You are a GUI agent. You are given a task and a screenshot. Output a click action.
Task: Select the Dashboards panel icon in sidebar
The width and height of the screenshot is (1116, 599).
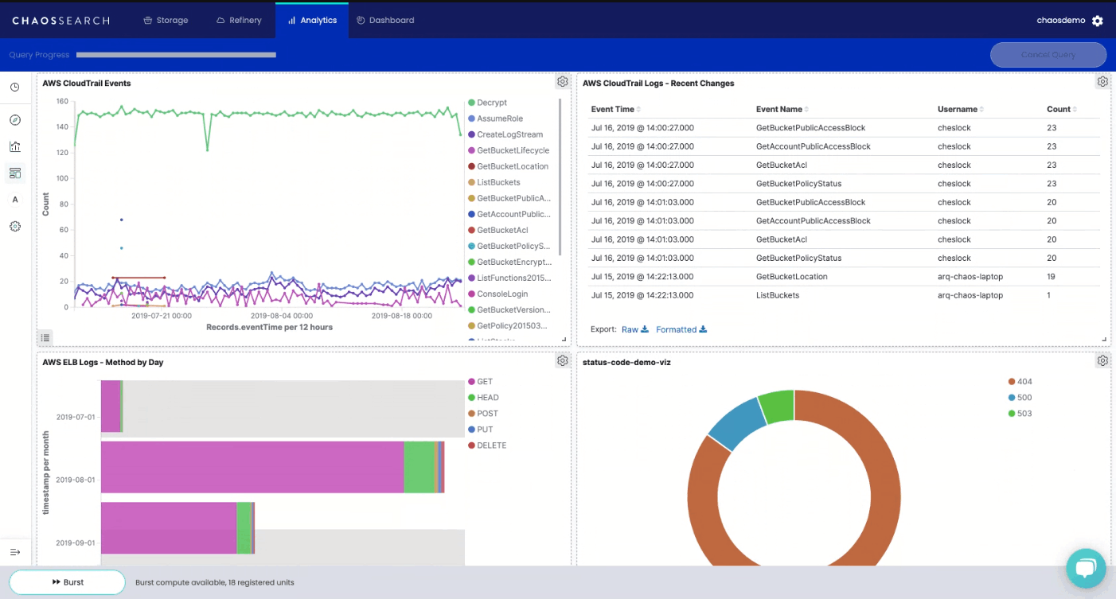point(15,173)
